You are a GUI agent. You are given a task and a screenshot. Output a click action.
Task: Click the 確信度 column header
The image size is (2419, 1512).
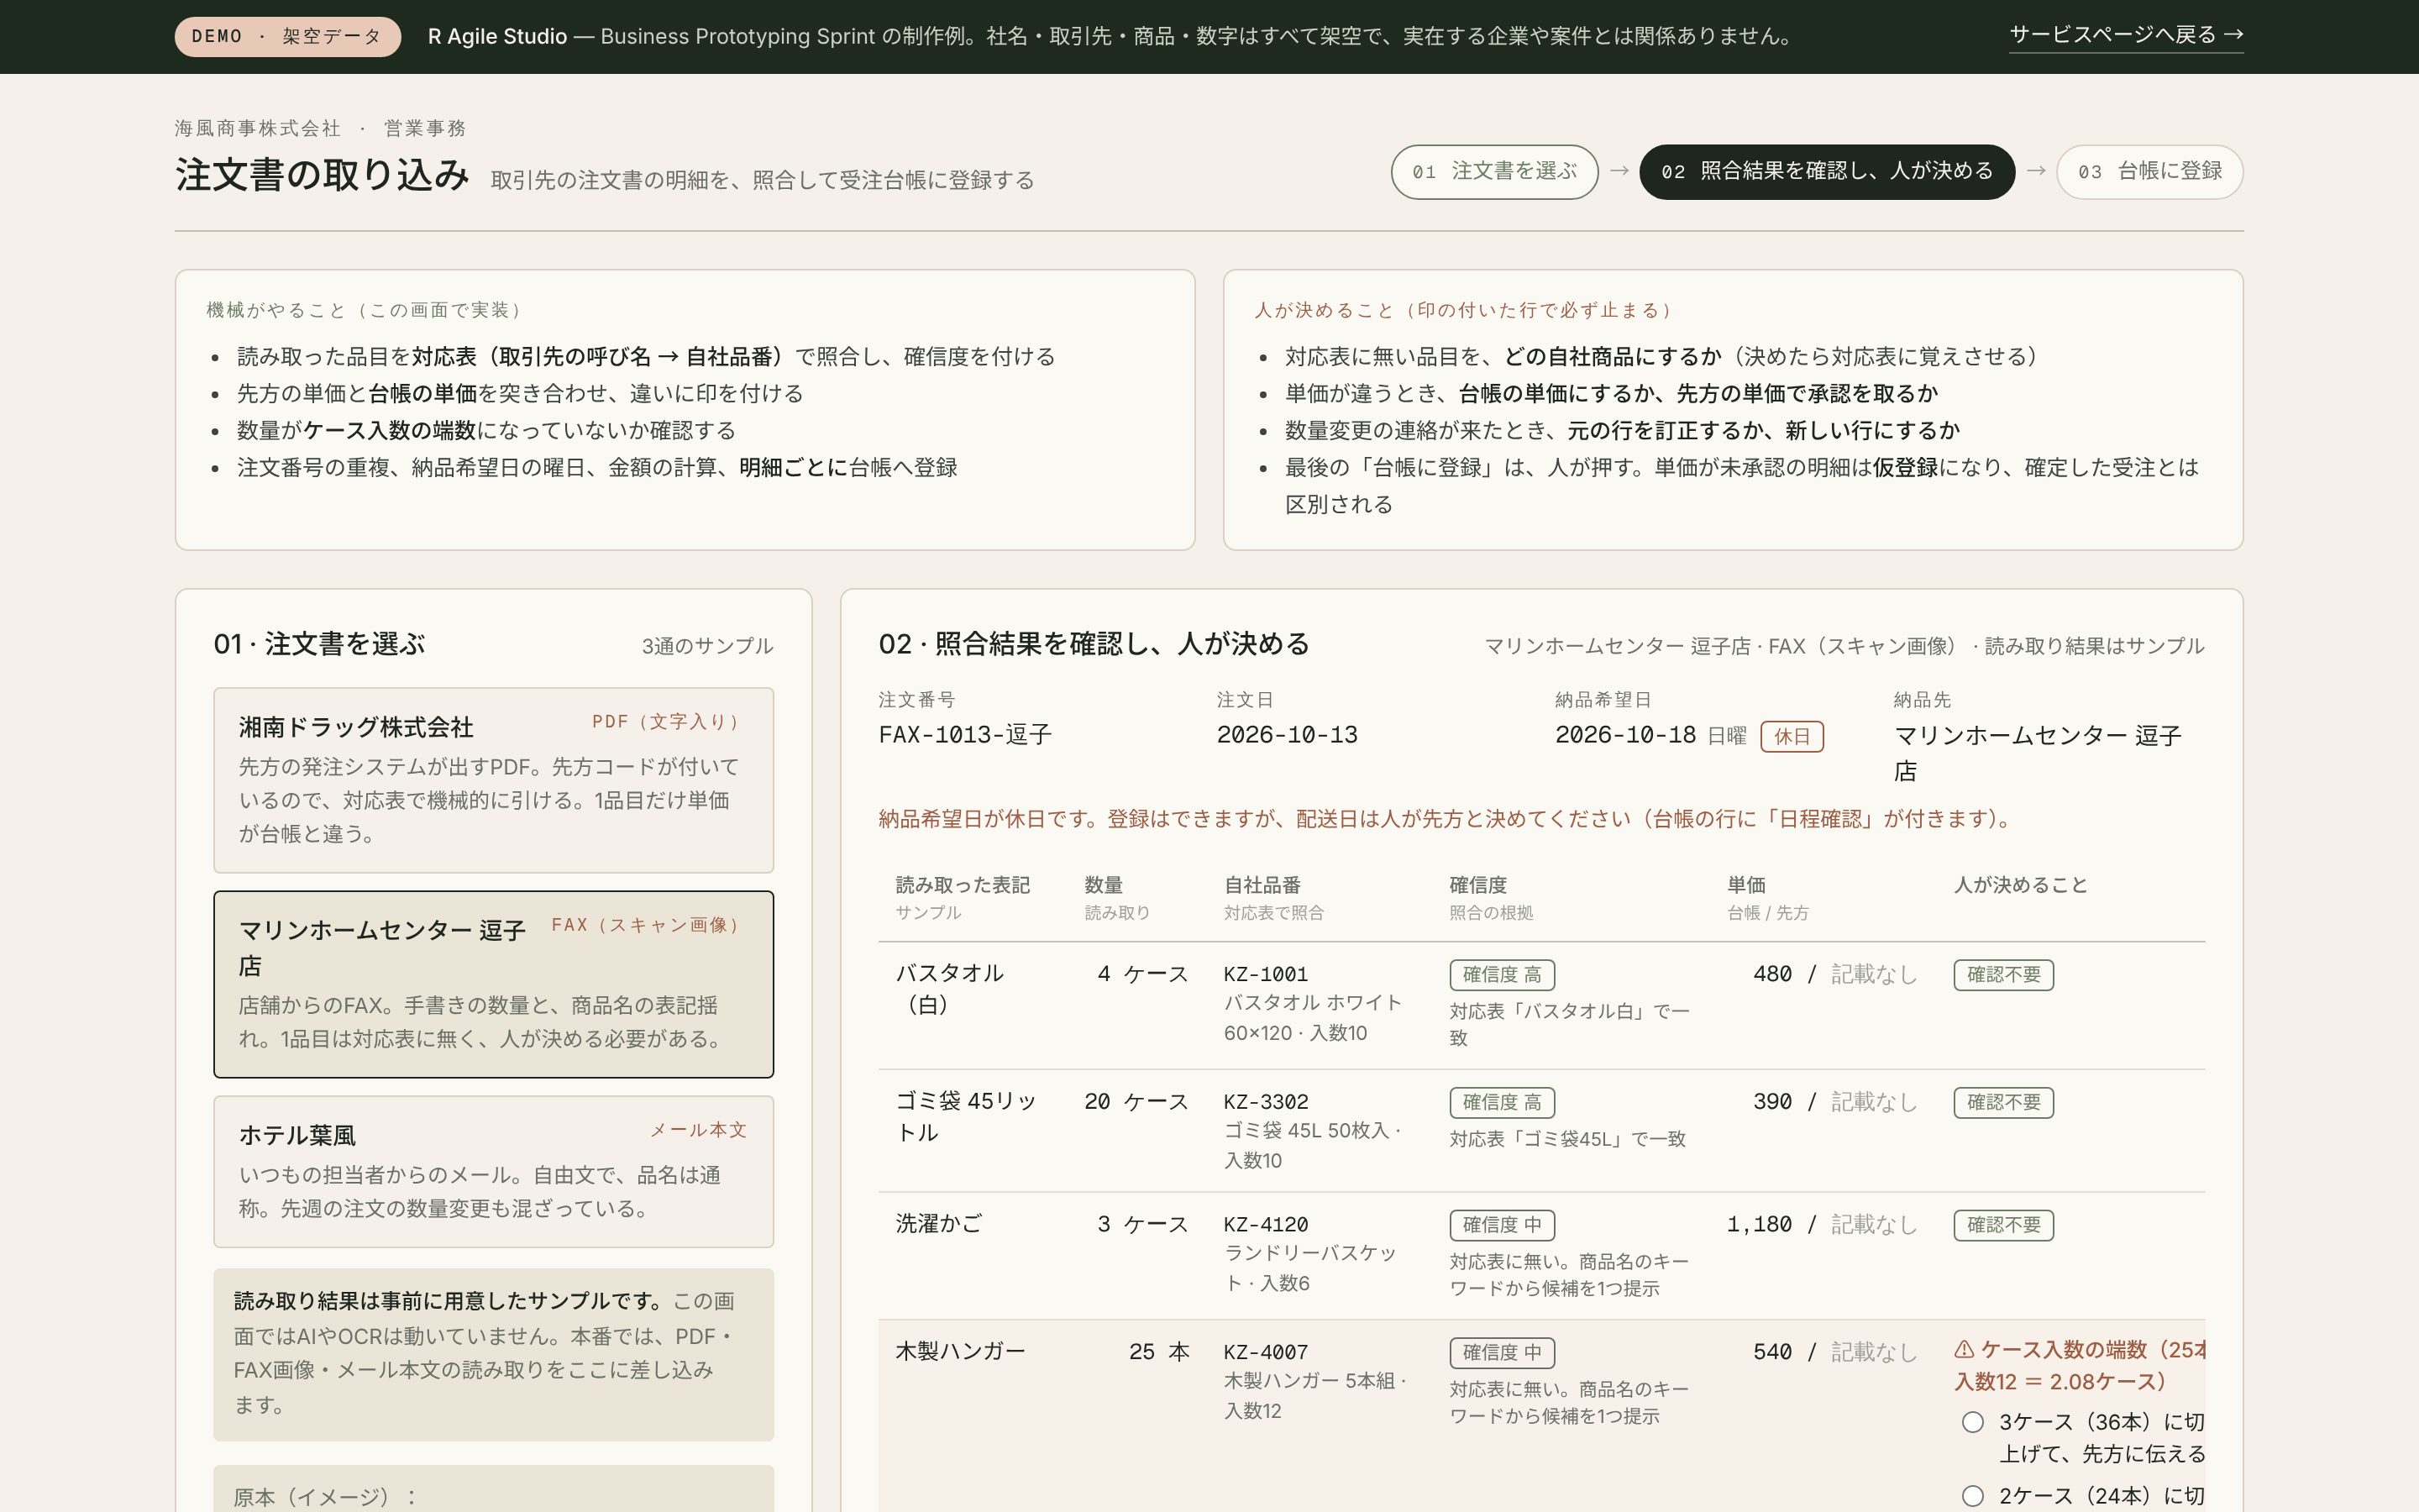click(x=1477, y=885)
